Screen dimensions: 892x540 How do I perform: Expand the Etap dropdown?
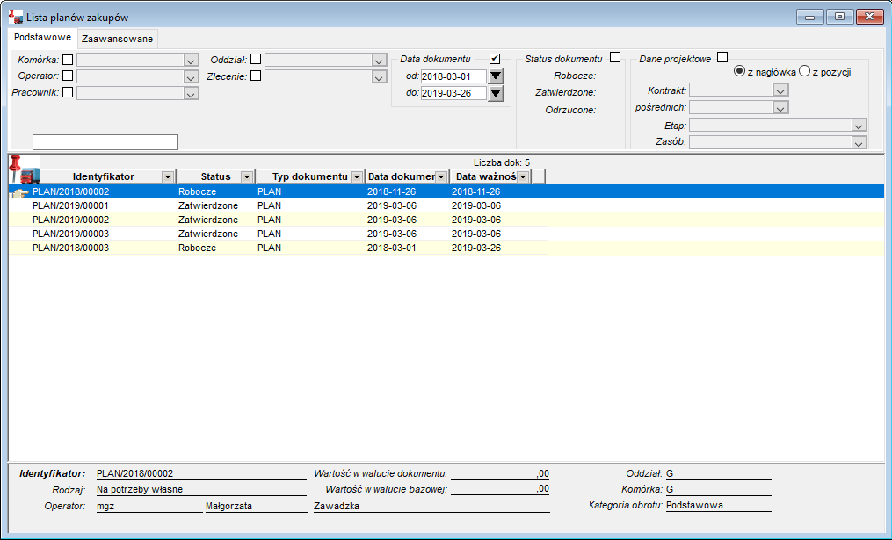point(859,125)
